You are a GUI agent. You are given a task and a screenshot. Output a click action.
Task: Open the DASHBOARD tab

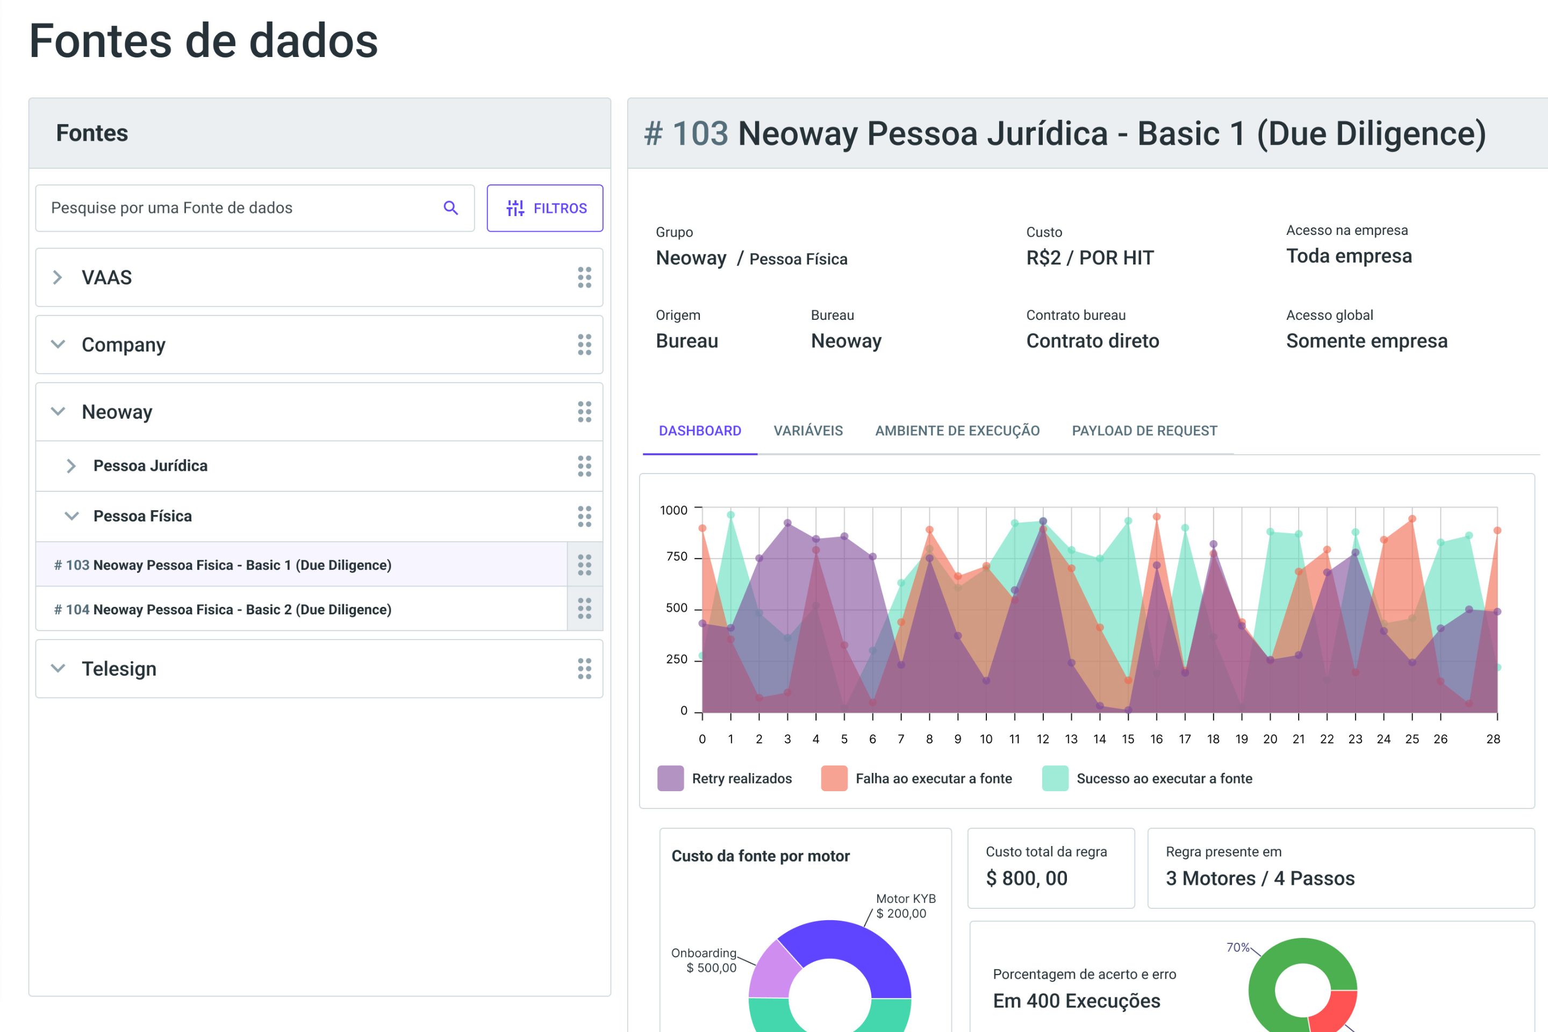point(700,431)
